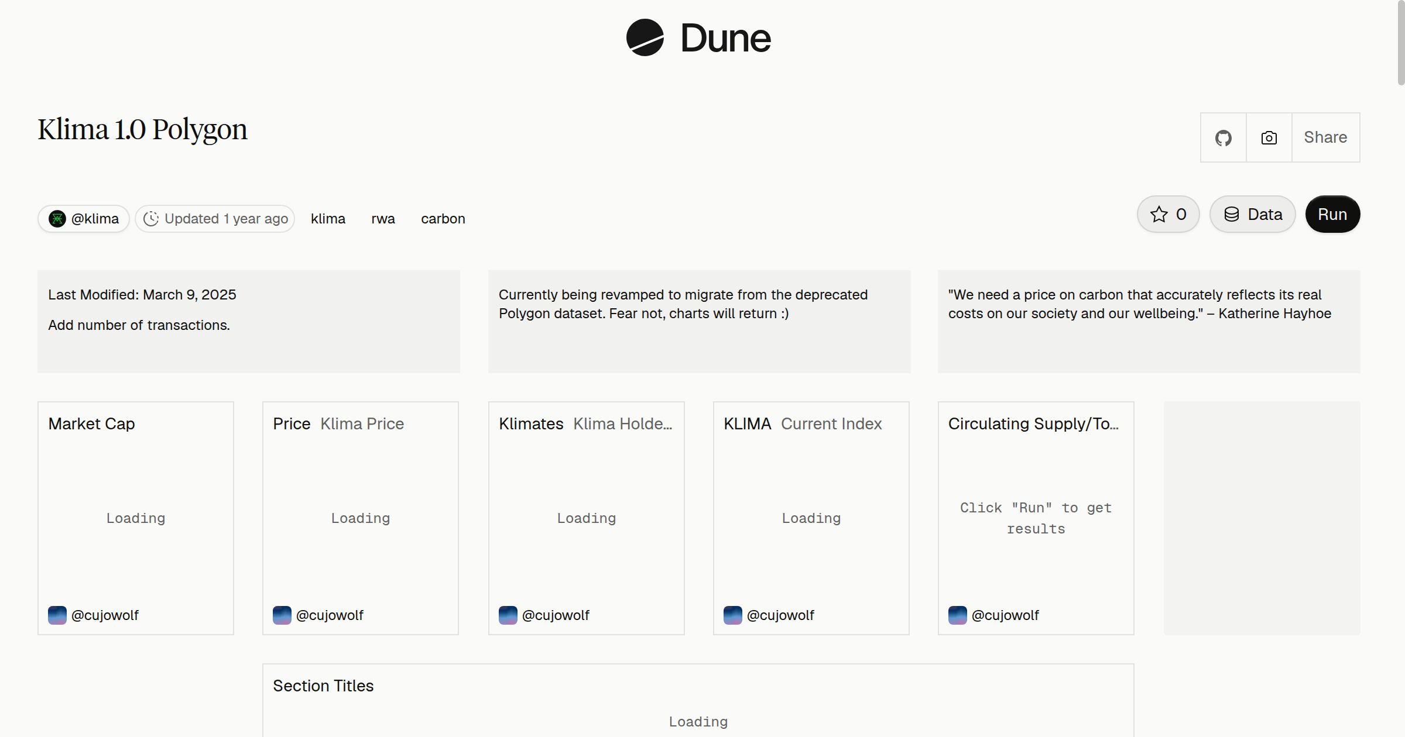Star this dashboard
This screenshot has width=1405, height=737.
(x=1168, y=214)
